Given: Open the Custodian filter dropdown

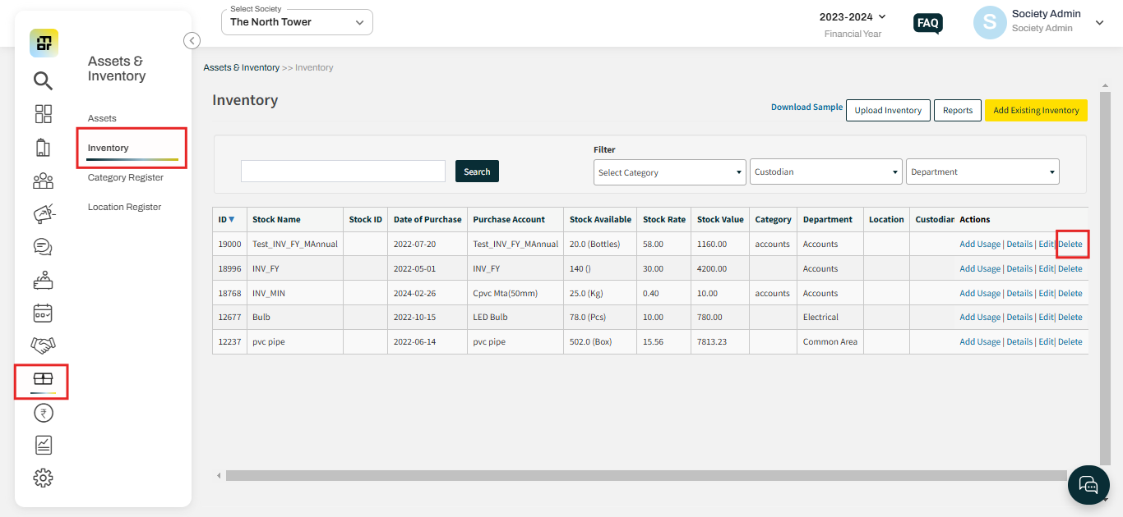Looking at the screenshot, I should click(826, 172).
